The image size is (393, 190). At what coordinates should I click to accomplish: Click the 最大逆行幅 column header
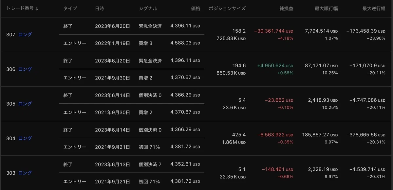(374, 9)
